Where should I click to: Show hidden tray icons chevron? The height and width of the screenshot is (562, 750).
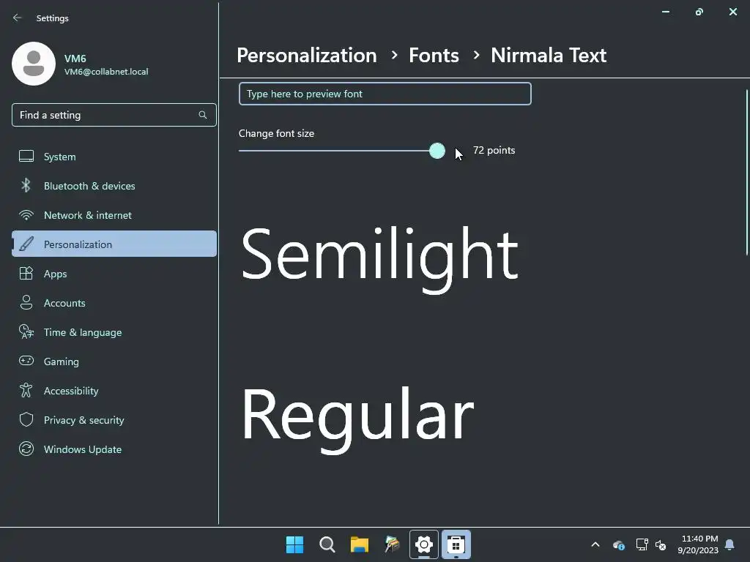[595, 544]
